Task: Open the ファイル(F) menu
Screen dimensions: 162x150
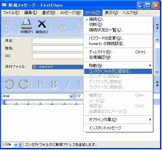Action: point(11,13)
